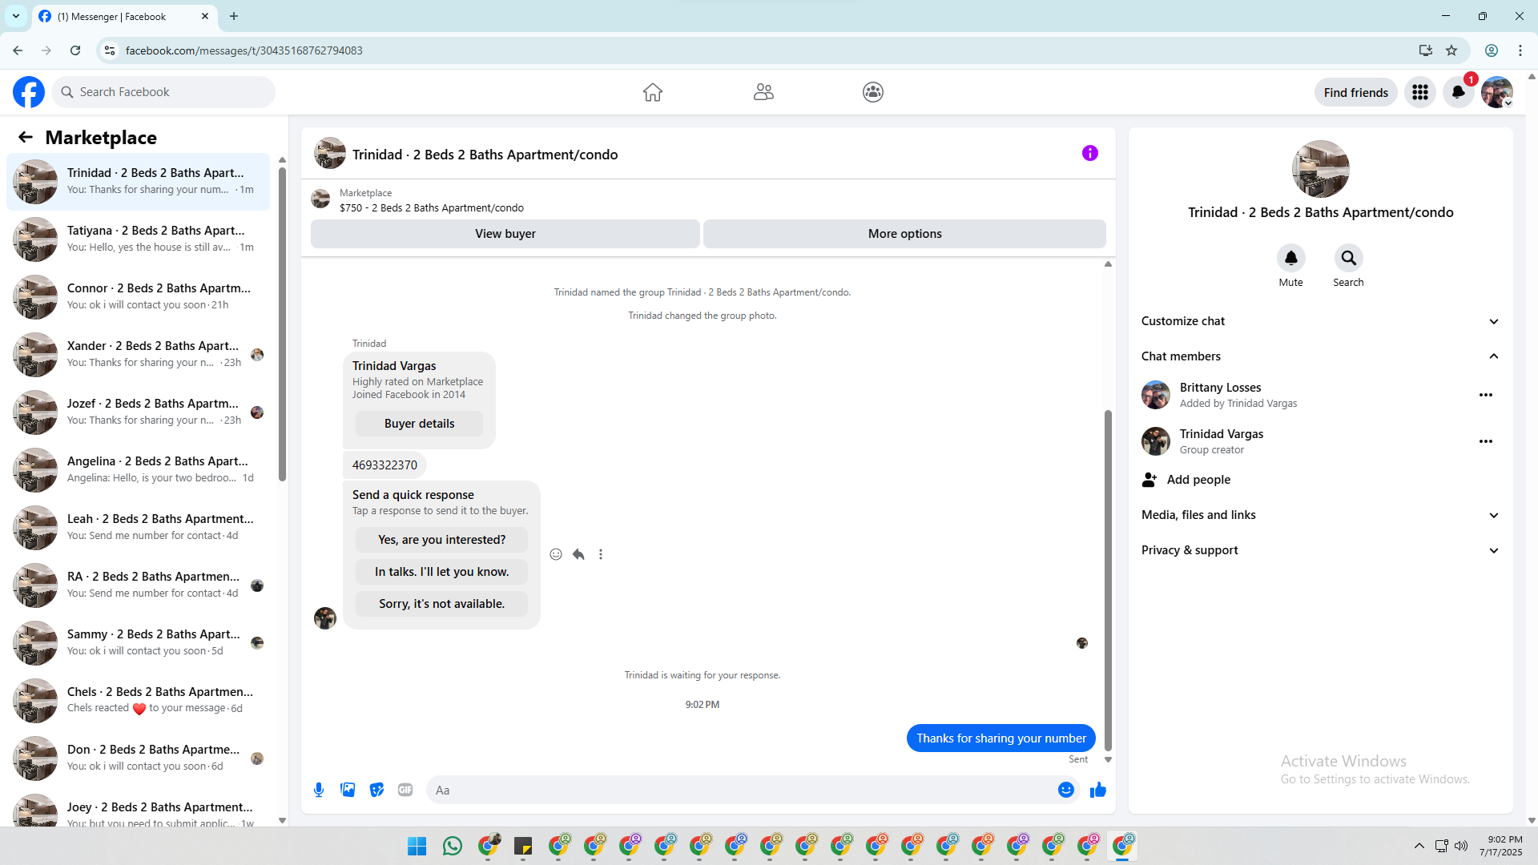Open the Friends icon in top navigation
Image resolution: width=1538 pixels, height=865 pixels.
pyautogui.click(x=763, y=92)
